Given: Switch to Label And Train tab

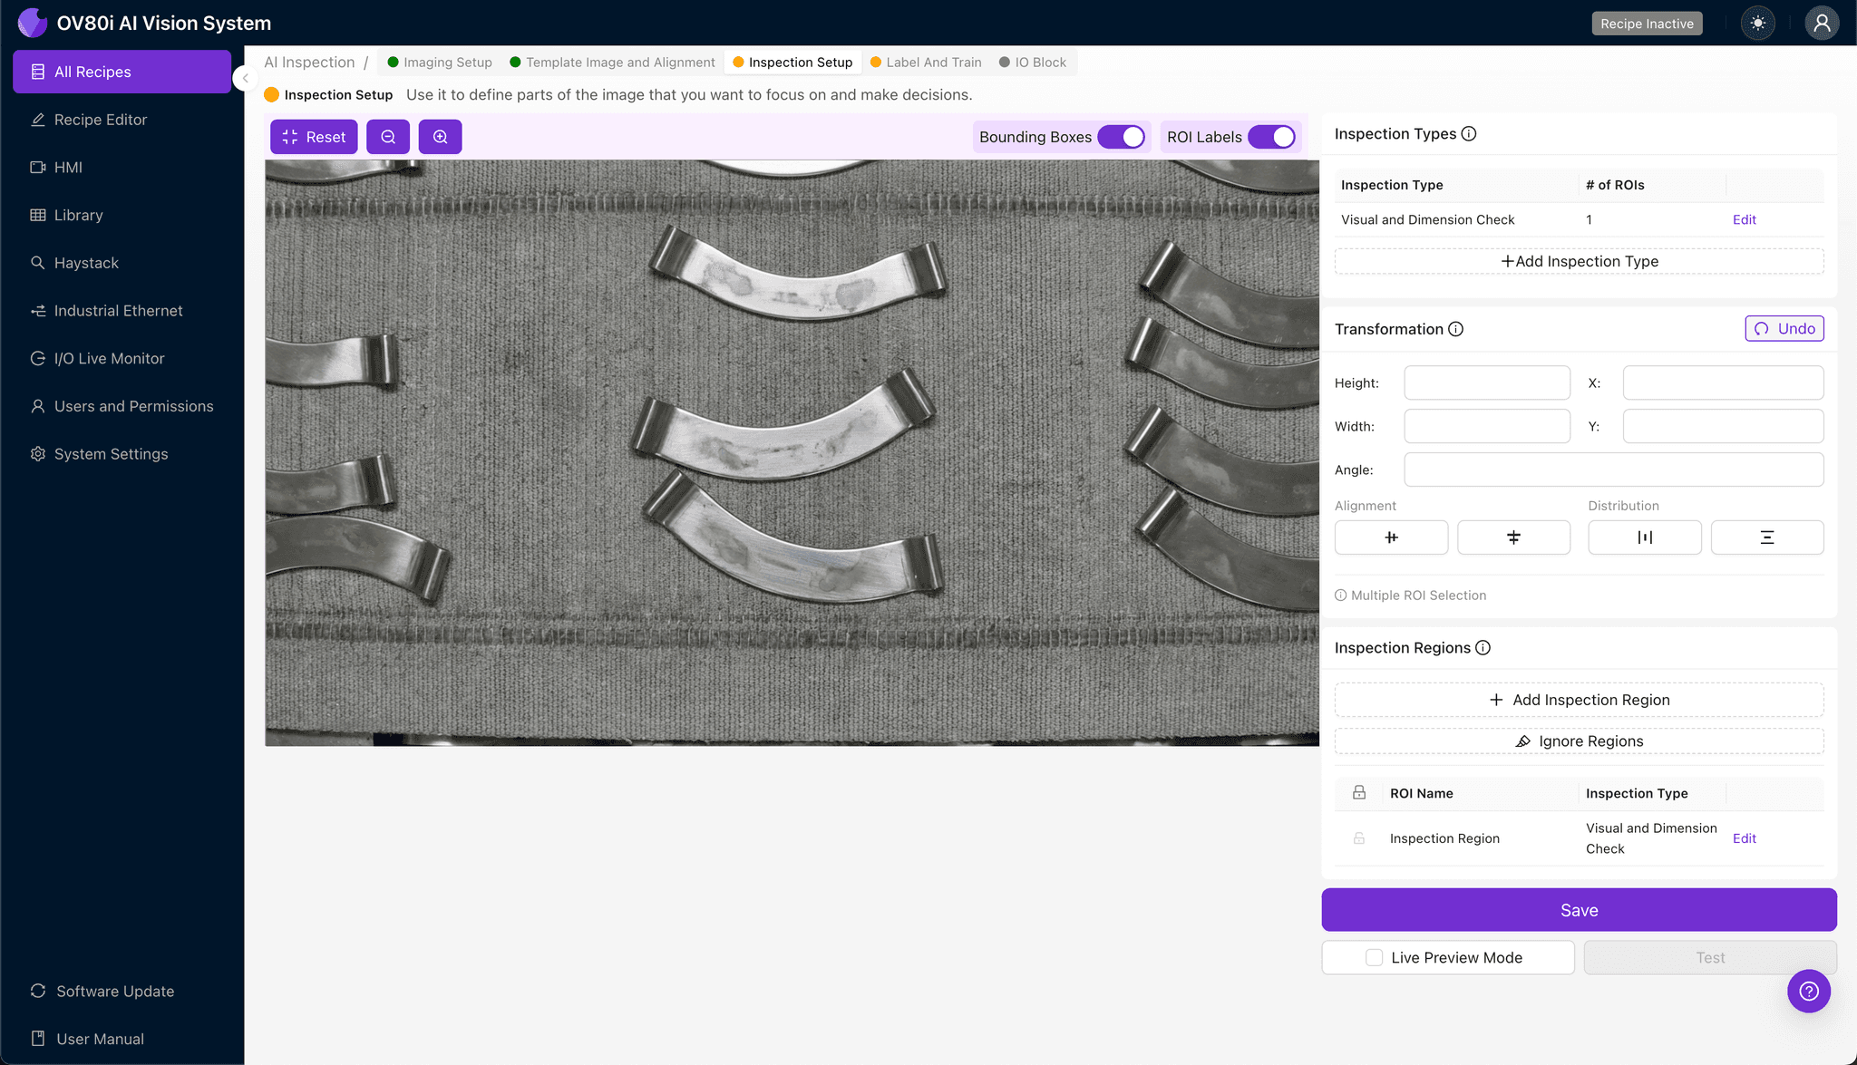Looking at the screenshot, I should tap(932, 63).
